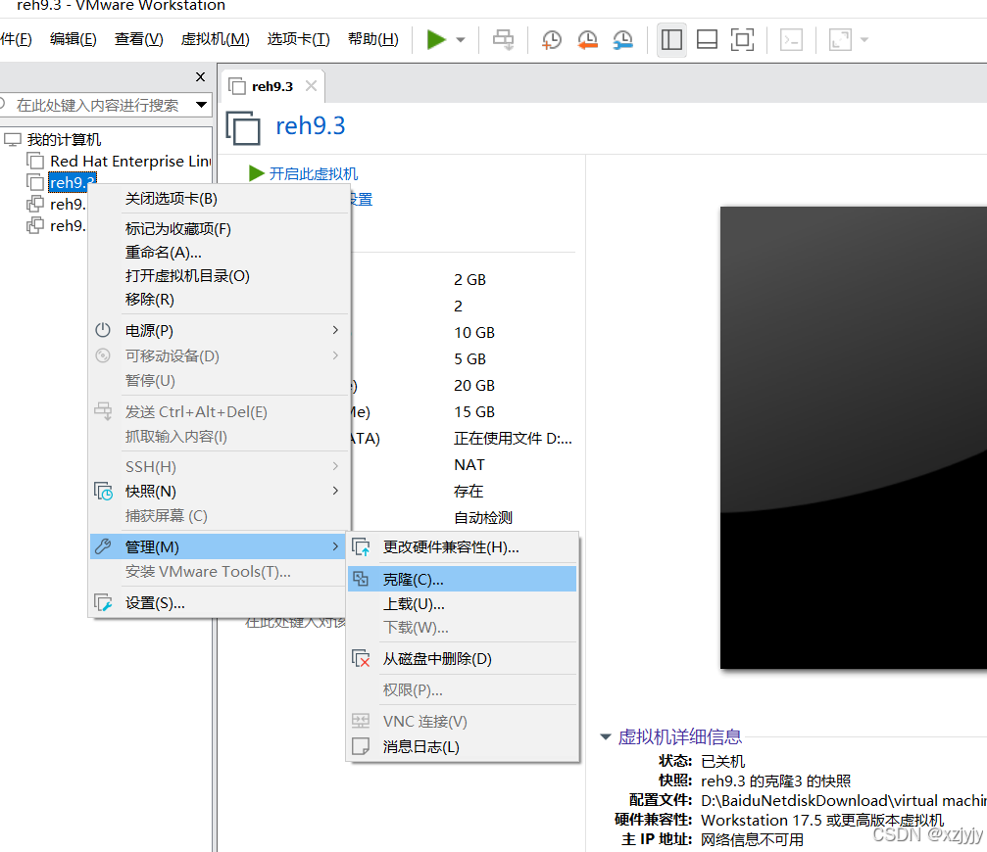Expand the 快照(N) submenu arrow
Viewport: 987px width, 852px height.
click(335, 491)
